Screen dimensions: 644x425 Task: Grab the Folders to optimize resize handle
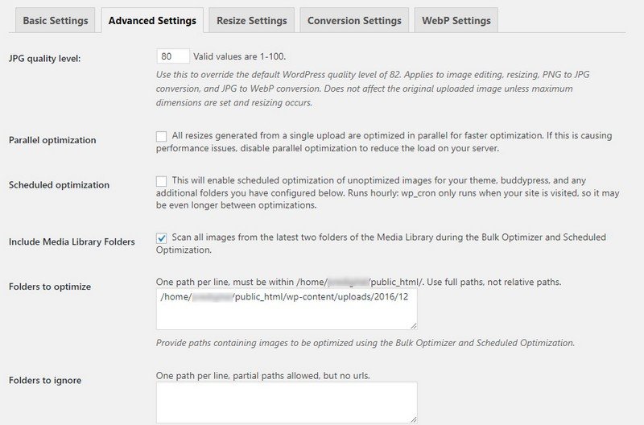click(x=413, y=326)
